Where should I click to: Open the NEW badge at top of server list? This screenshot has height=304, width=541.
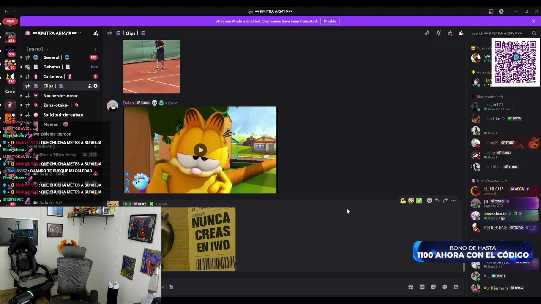[x=10, y=21]
